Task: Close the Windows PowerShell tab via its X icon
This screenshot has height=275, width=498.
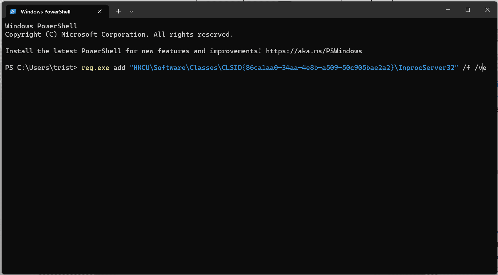Action: (x=99, y=11)
